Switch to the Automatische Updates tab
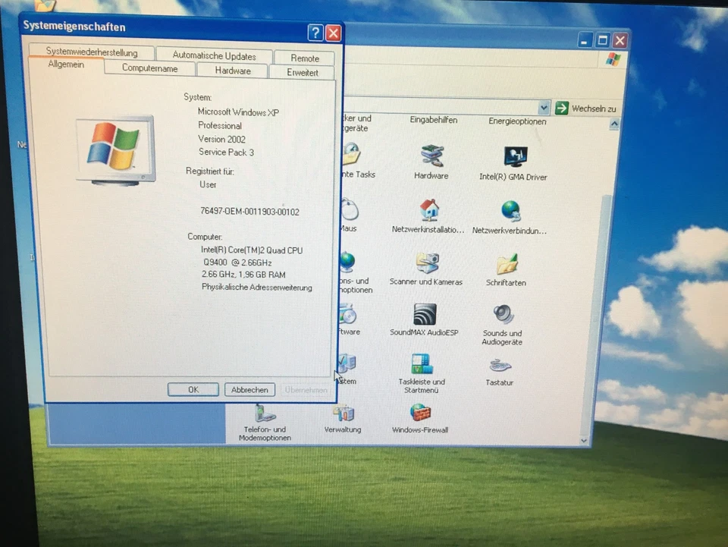The height and width of the screenshot is (547, 728). pos(215,55)
